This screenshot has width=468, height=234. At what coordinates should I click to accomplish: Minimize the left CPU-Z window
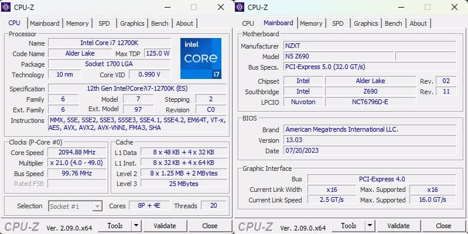(x=168, y=7)
